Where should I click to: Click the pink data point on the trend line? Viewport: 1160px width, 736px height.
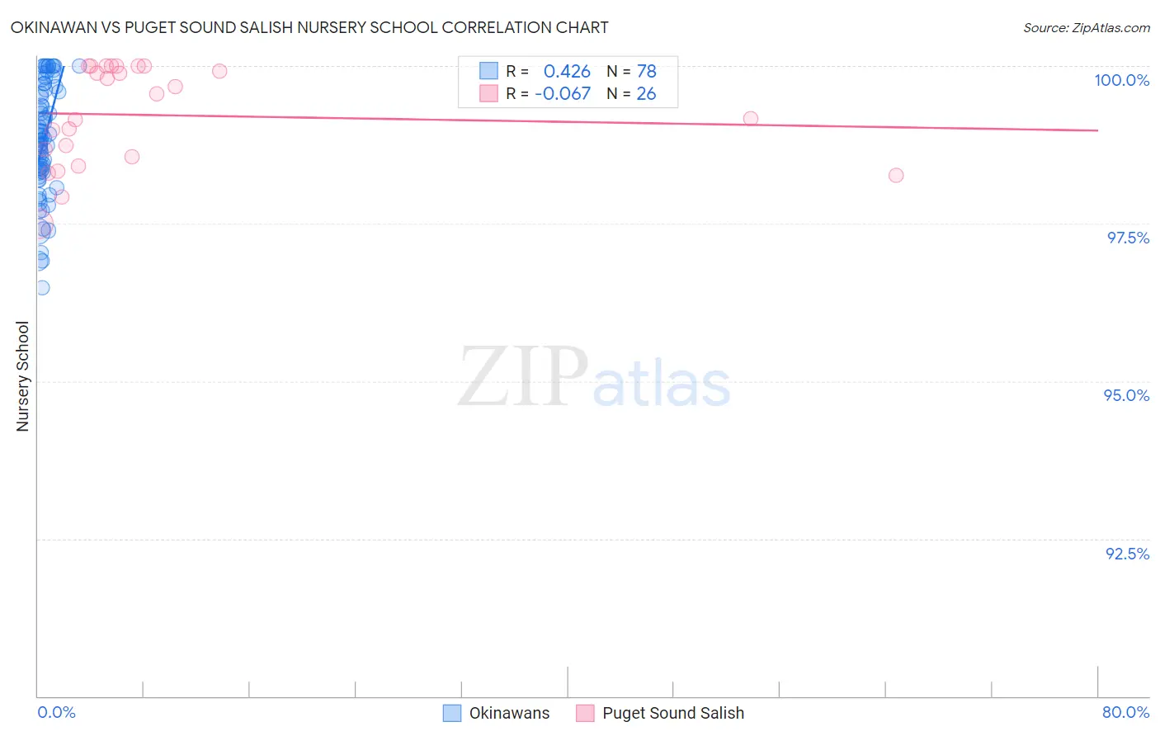point(751,119)
